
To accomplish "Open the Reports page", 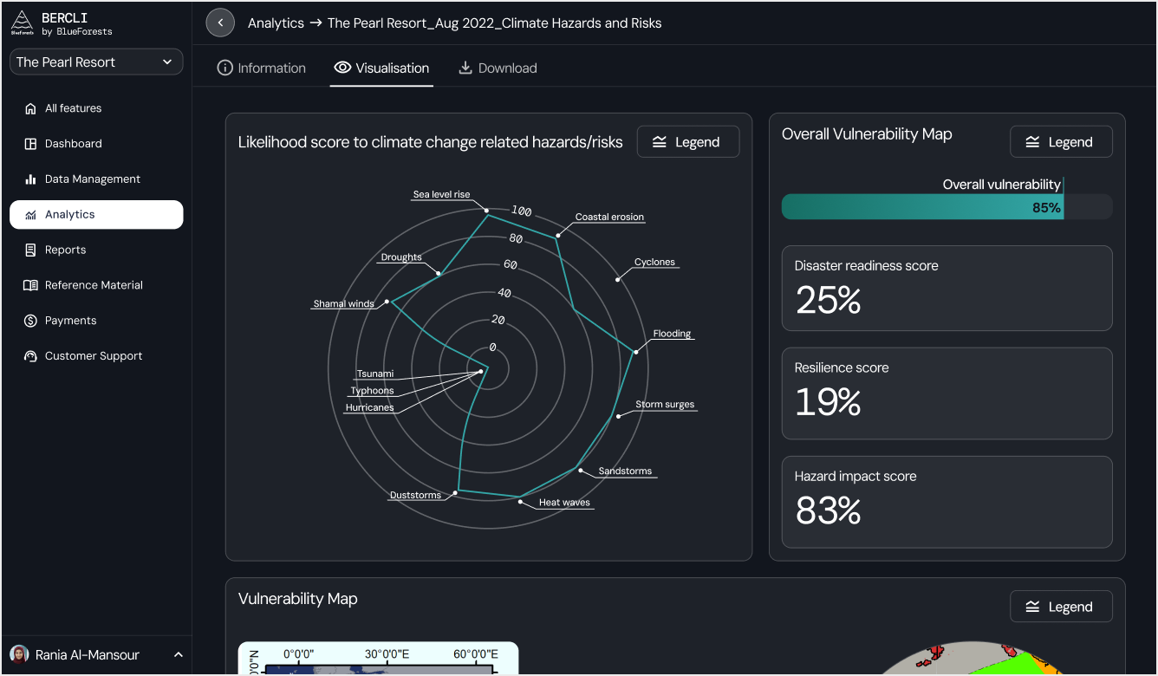I will 96,250.
